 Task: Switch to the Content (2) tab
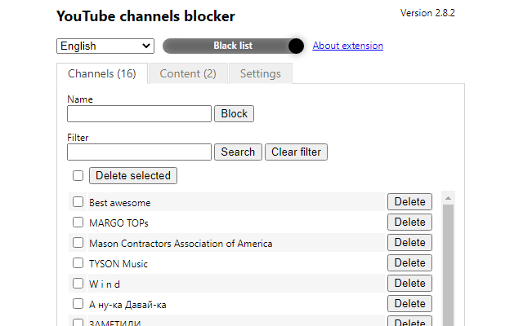coord(187,73)
